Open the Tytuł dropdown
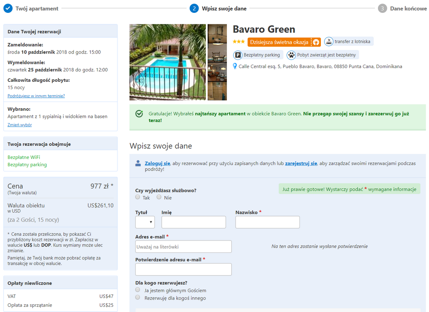Image resolution: width=429 pixels, height=312 pixels. coord(145,222)
